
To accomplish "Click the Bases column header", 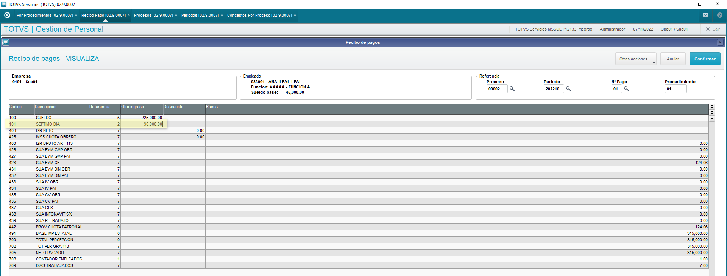I will (x=457, y=109).
